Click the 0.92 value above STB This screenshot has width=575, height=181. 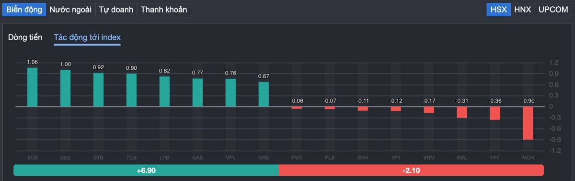click(x=98, y=67)
